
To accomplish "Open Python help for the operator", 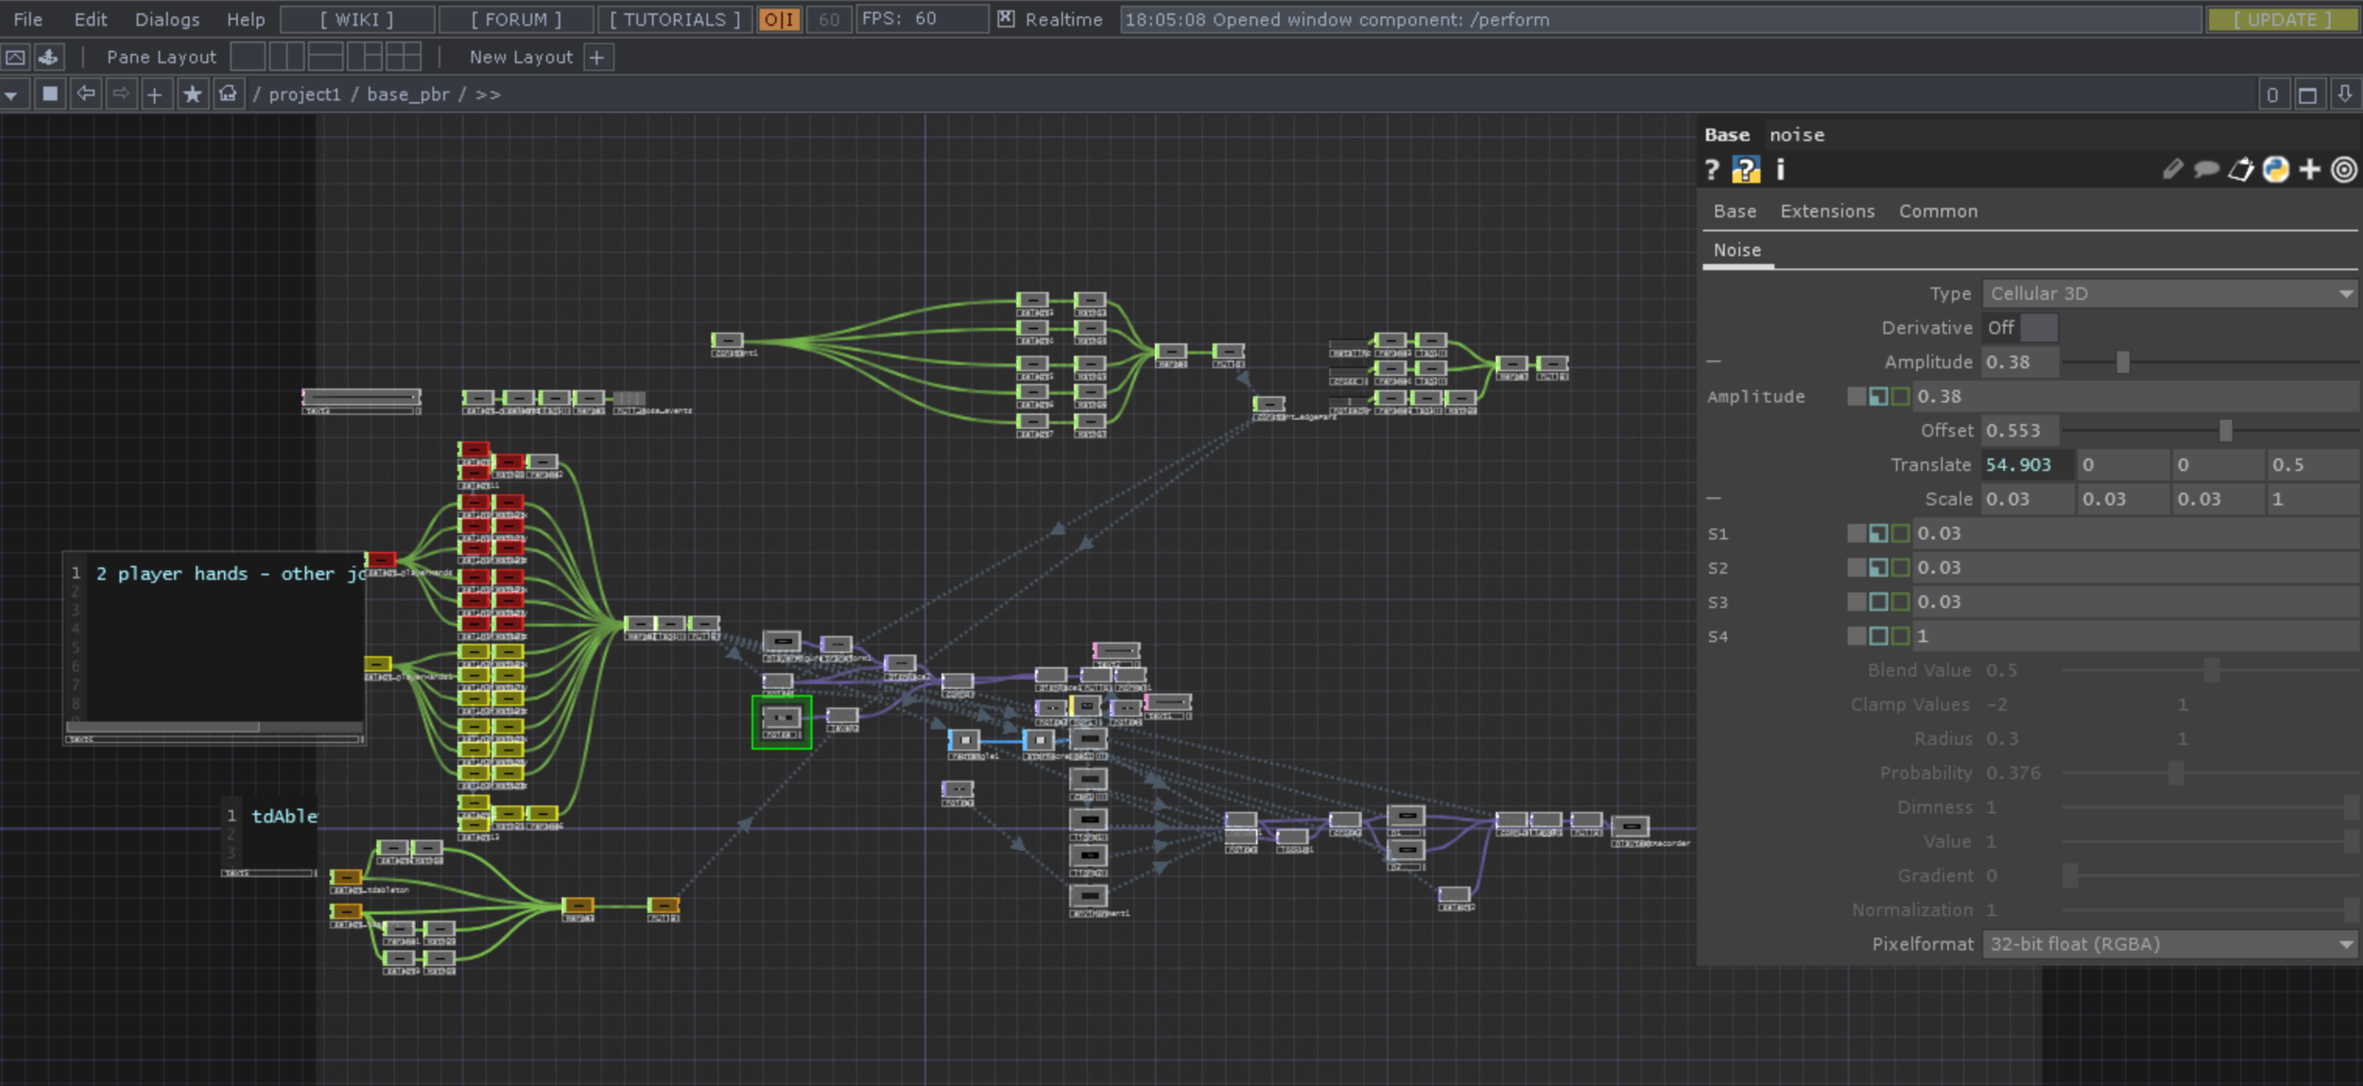I will coord(1745,169).
